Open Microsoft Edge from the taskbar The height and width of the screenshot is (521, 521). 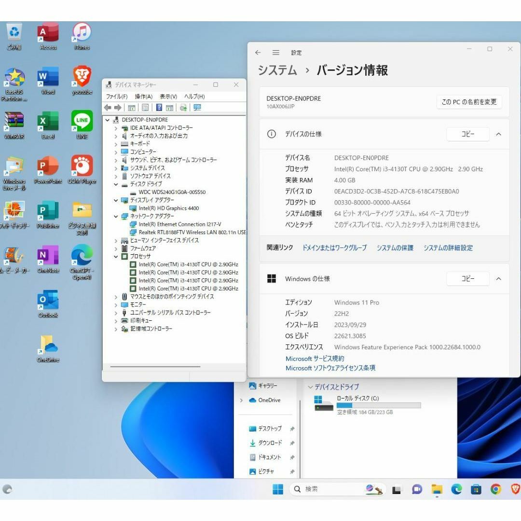tap(456, 489)
